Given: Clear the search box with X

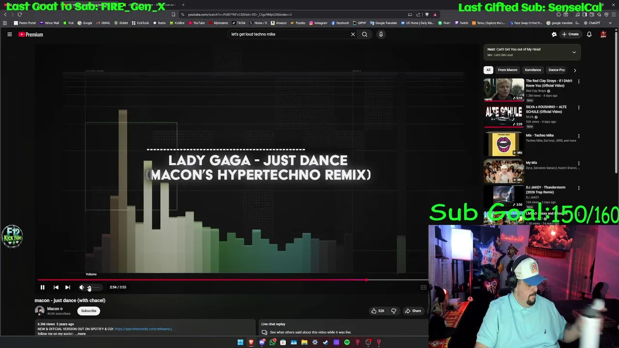Looking at the screenshot, I should point(353,34).
